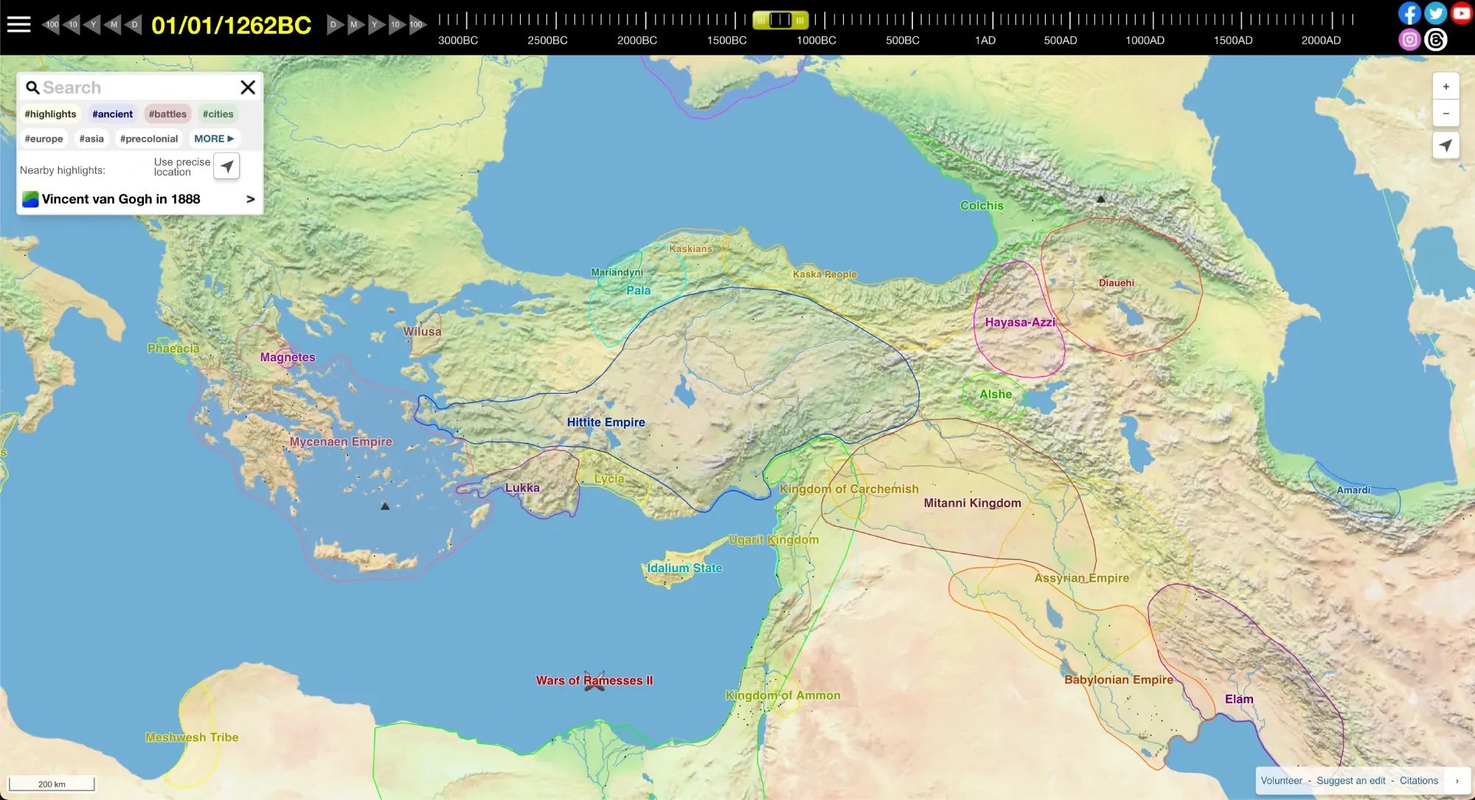Zoom in on the map with plus
Screen dimensions: 1475x800
pyautogui.click(x=1445, y=87)
